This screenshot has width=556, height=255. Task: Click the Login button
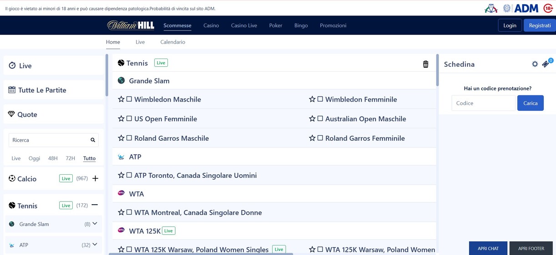coord(510,25)
